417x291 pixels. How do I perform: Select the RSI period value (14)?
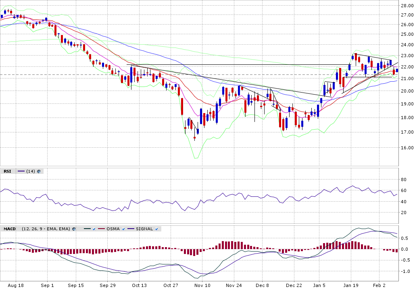coord(30,171)
